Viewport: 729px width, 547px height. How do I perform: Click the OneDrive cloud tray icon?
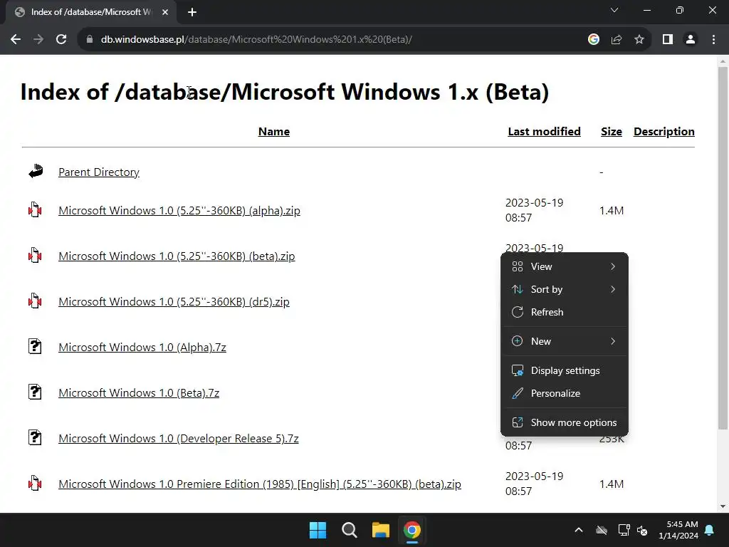(602, 530)
